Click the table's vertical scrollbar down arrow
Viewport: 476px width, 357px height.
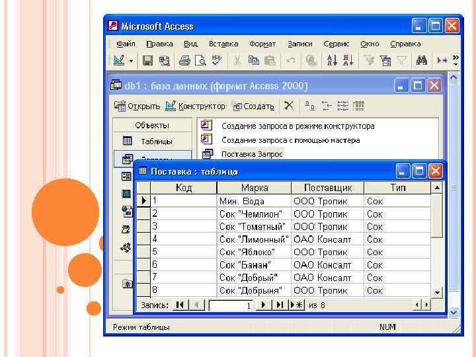[437, 292]
